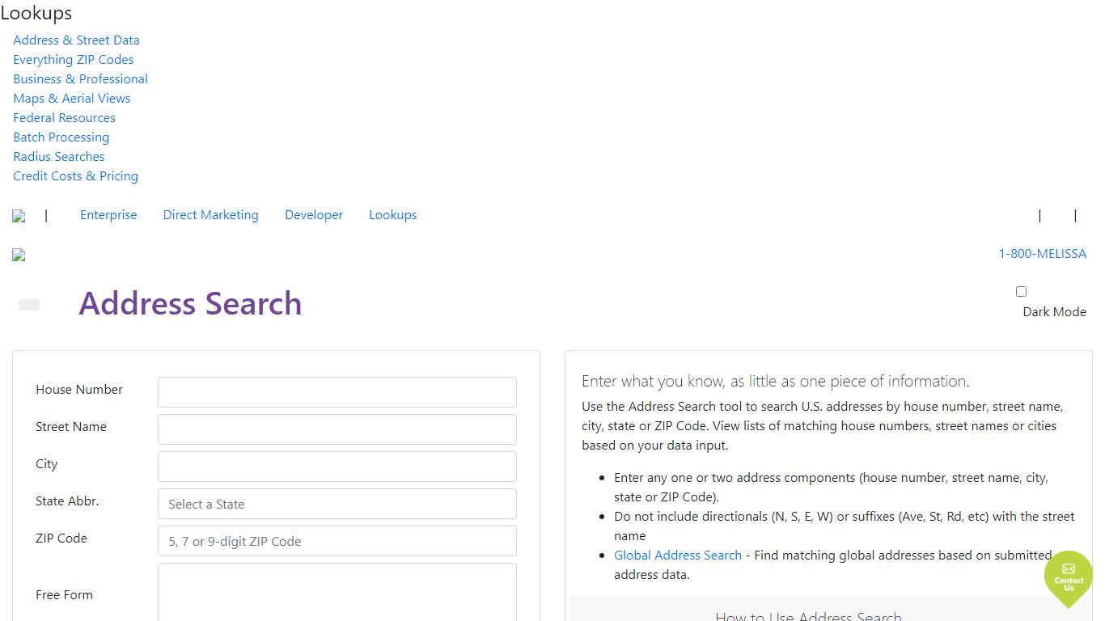View Credit Costs & Pricing
Screen dimensions: 1105x621
click(75, 175)
